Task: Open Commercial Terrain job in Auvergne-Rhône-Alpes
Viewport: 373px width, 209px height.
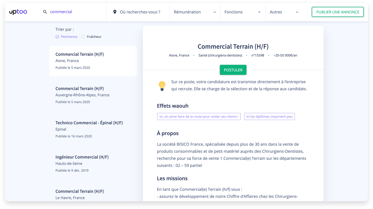Action: click(x=93, y=95)
